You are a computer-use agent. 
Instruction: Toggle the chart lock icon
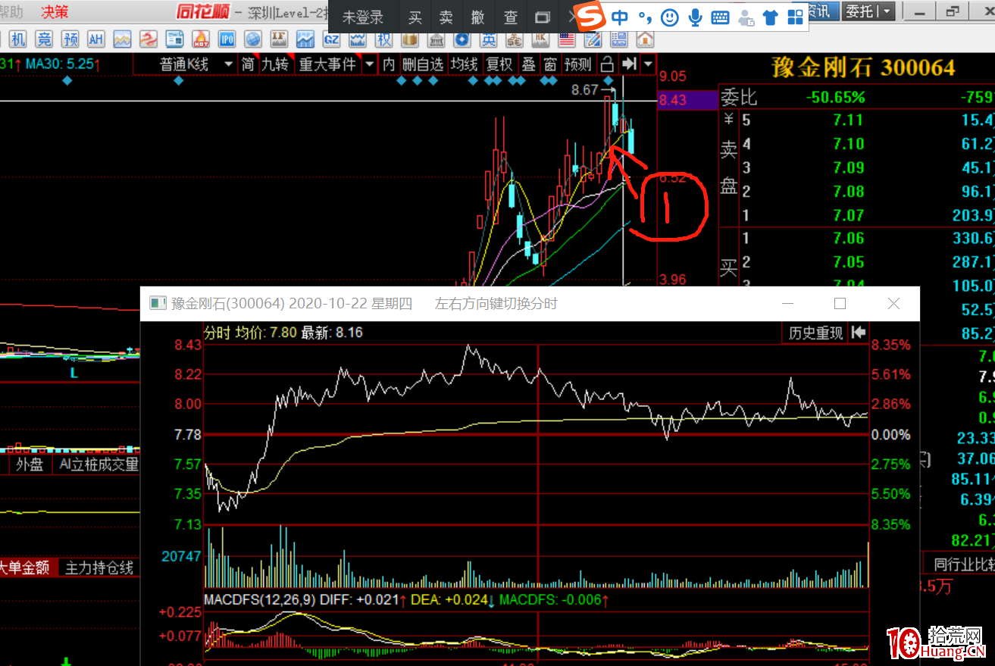click(607, 64)
